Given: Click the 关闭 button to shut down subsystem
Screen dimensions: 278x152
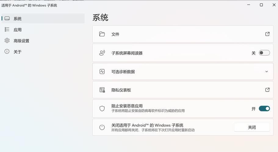Looking at the screenshot, I should pyautogui.click(x=252, y=127).
